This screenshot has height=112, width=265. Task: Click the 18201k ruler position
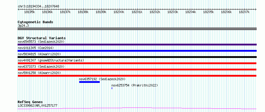tap(137, 12)
